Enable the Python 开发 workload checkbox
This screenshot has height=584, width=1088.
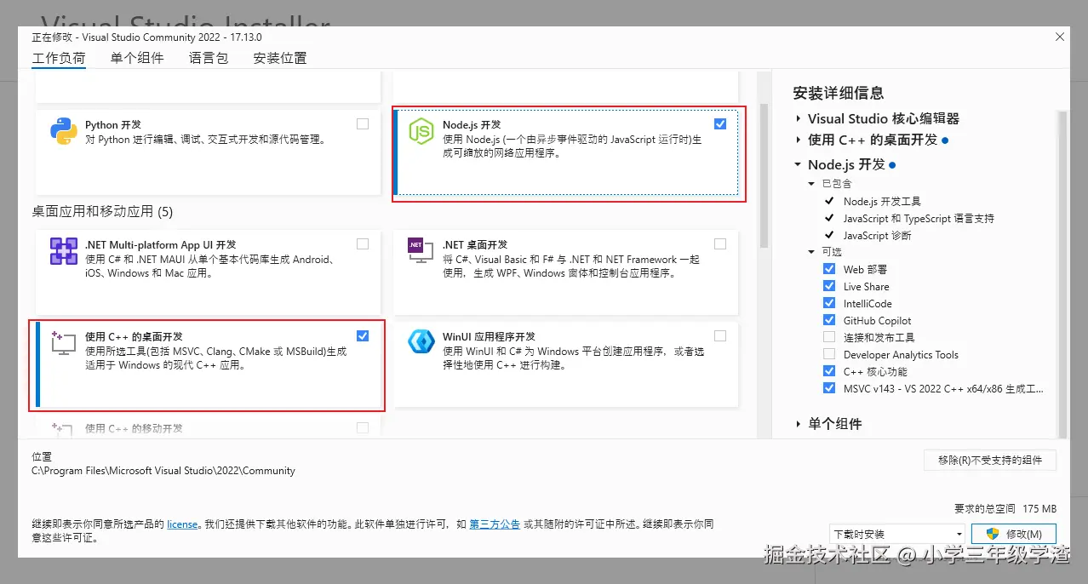363,123
